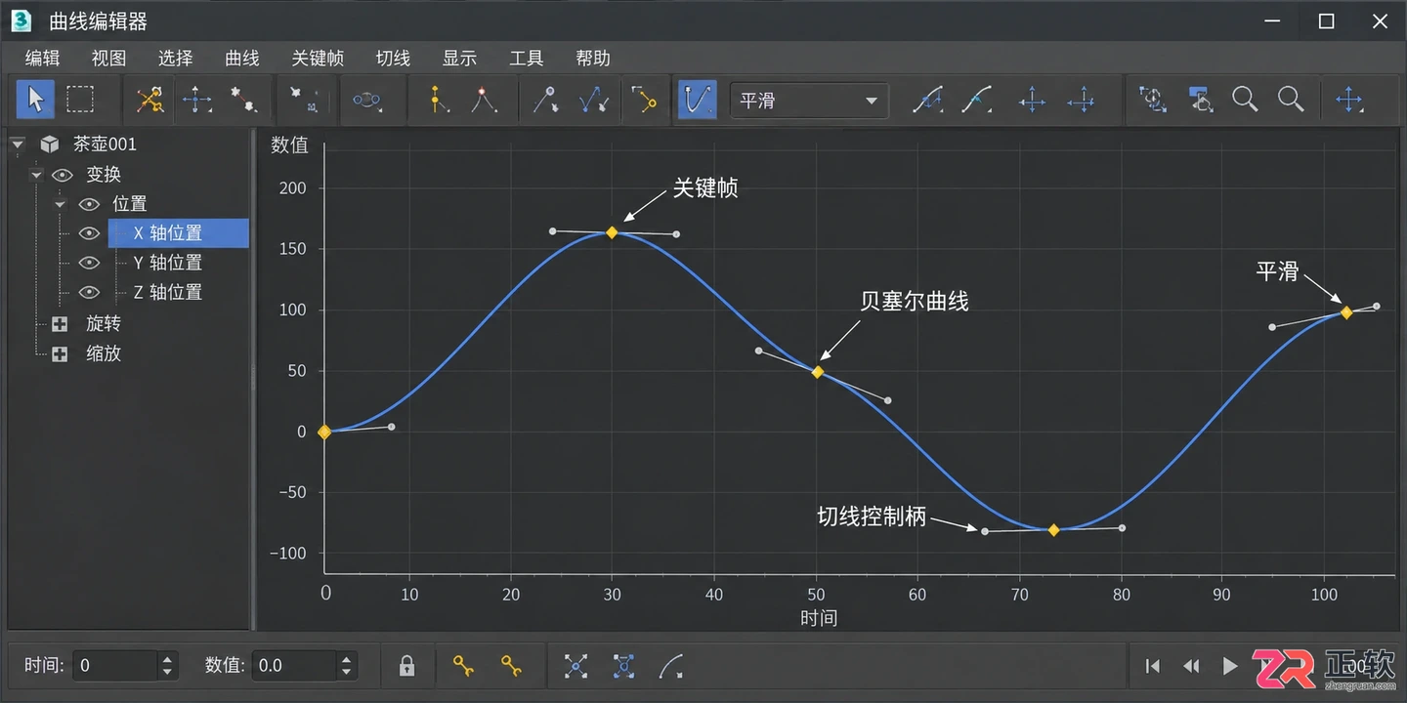Toggle the highlighted U-shaped smooth curve button
The width and height of the screenshot is (1407, 703).
tap(698, 100)
